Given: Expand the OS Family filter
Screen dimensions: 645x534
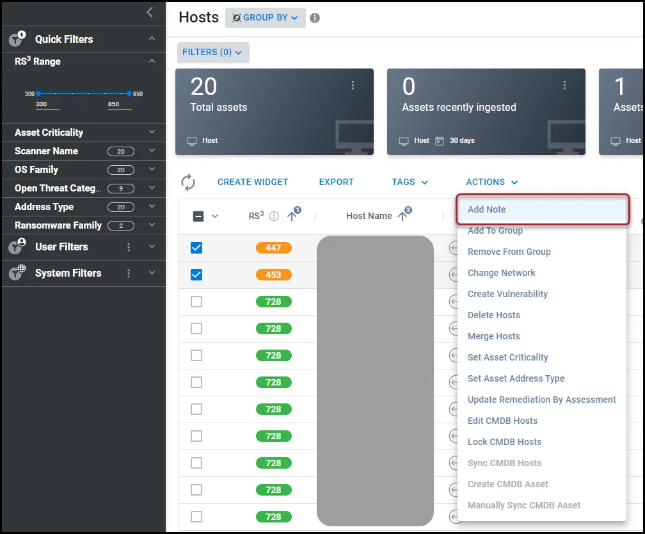Looking at the screenshot, I should [x=152, y=169].
